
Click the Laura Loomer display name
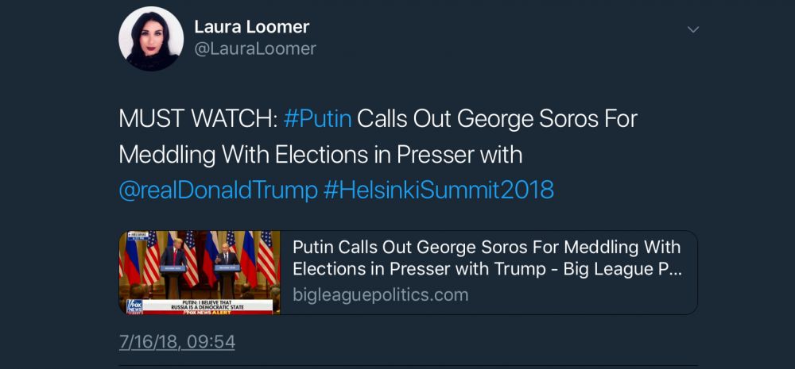(251, 26)
